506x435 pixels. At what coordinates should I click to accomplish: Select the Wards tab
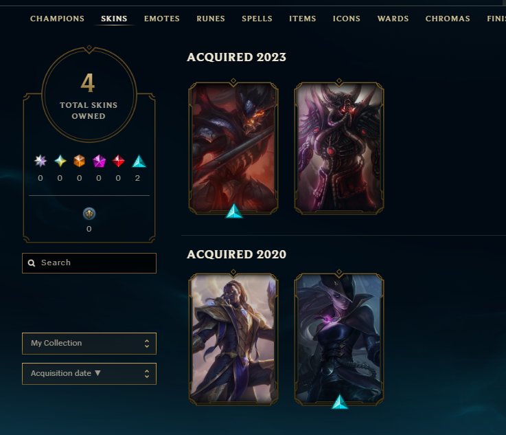click(393, 19)
